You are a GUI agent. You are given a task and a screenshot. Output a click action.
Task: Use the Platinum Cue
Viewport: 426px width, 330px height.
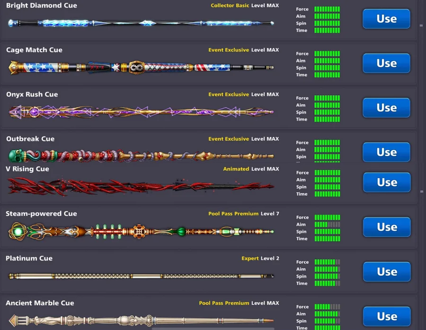[x=387, y=272]
